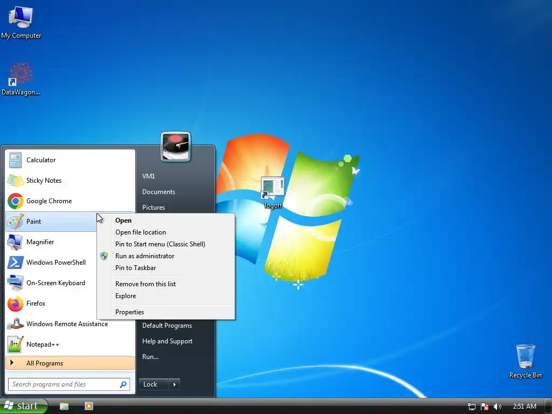Viewport: 552px width, 414px height.
Task: Open Pictures from Start menu
Action: pos(154,208)
